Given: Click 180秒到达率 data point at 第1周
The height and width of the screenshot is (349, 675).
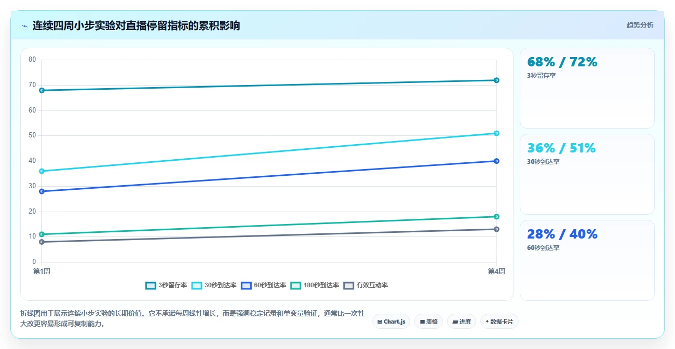Looking at the screenshot, I should tap(42, 234).
